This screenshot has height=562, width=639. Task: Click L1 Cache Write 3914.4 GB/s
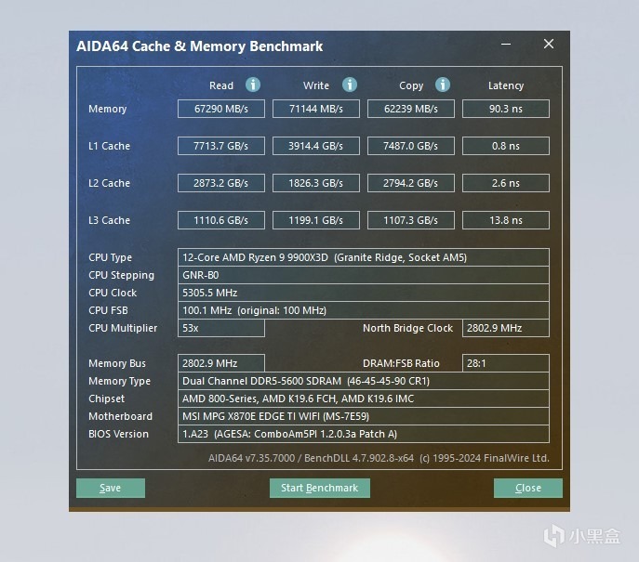(x=316, y=146)
